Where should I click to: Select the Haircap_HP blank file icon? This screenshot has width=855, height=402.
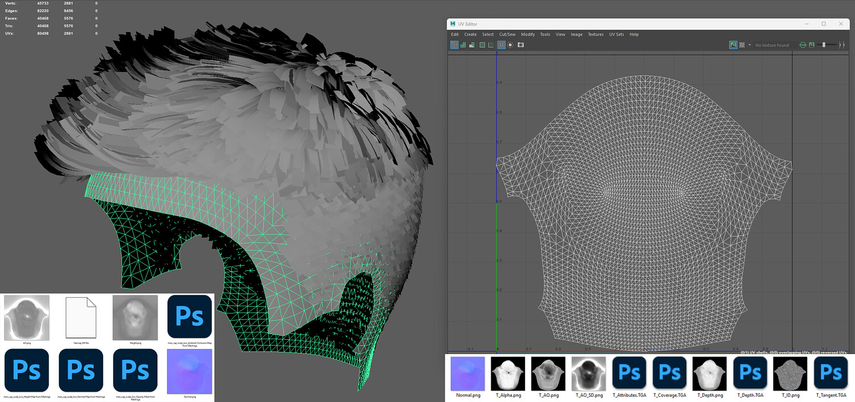tap(81, 318)
